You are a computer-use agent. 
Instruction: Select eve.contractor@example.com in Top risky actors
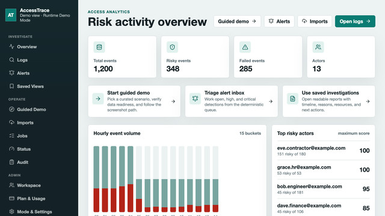[324, 151]
